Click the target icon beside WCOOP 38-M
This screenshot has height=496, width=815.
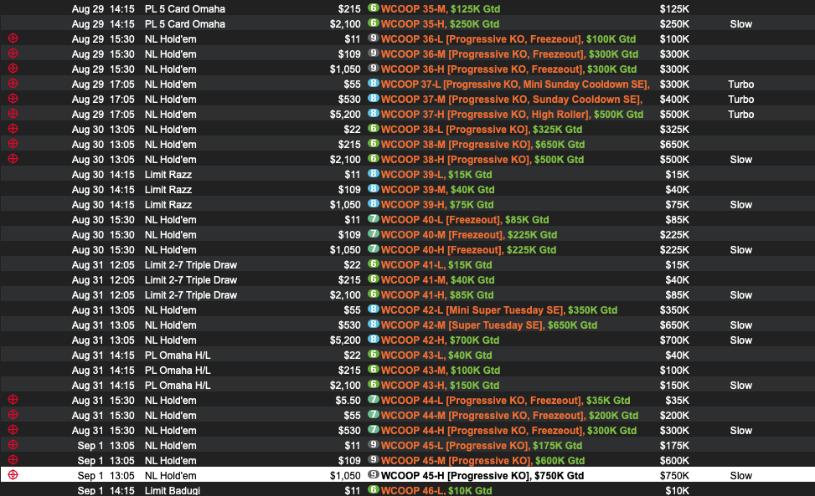[x=13, y=144]
